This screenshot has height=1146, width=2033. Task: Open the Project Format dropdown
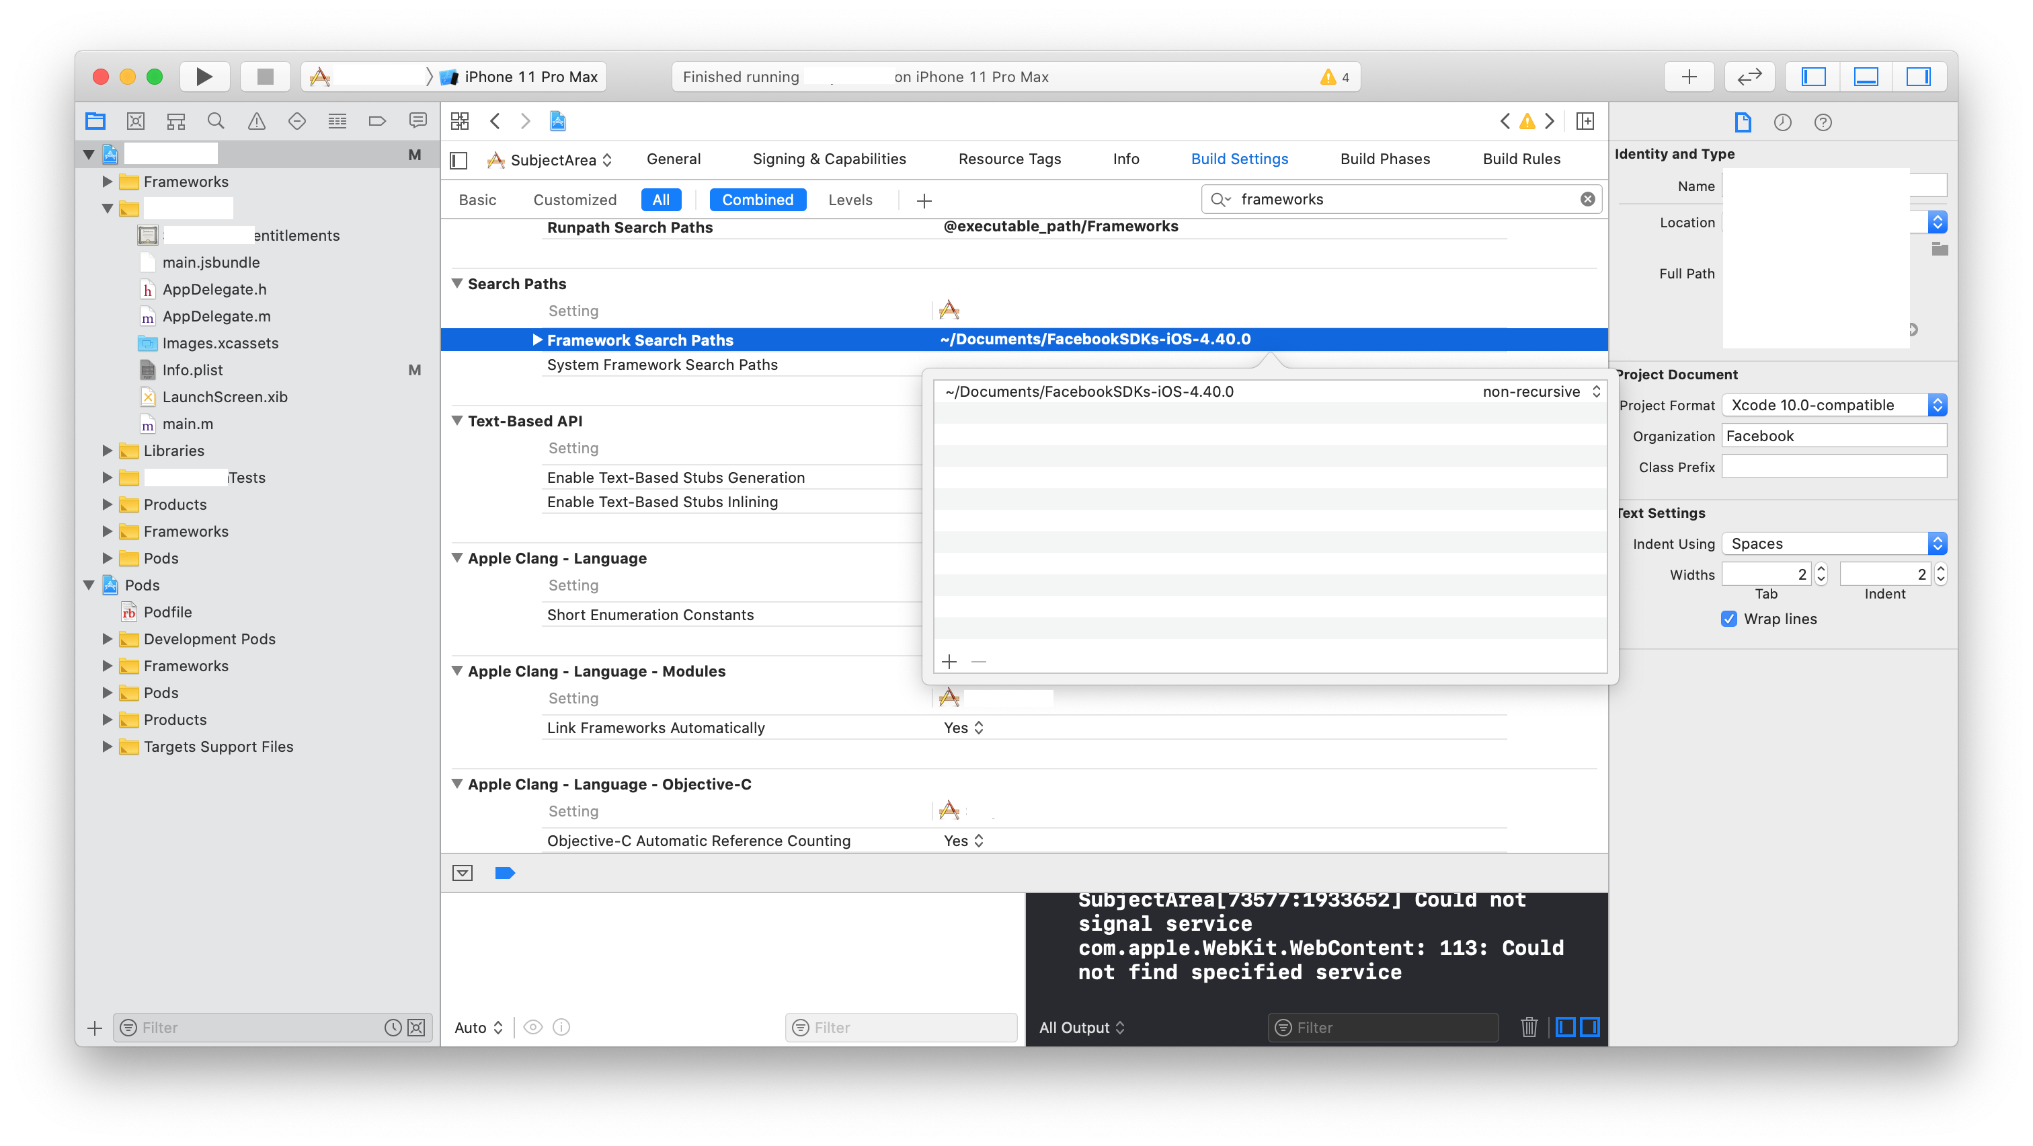(x=1834, y=405)
